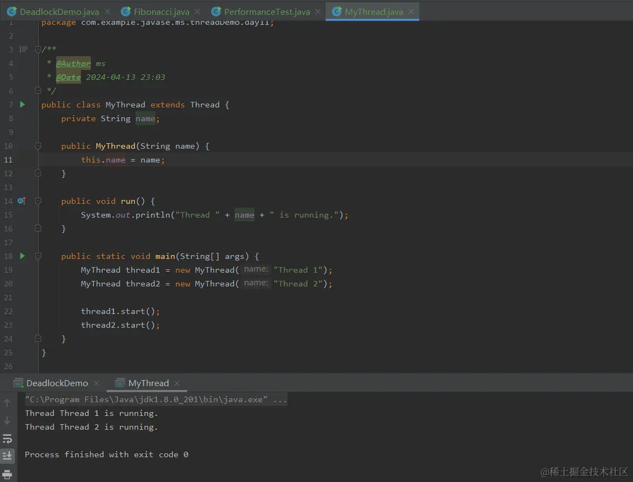633x482 pixels.
Task: Click the print console output icon
Action: pyautogui.click(x=7, y=475)
